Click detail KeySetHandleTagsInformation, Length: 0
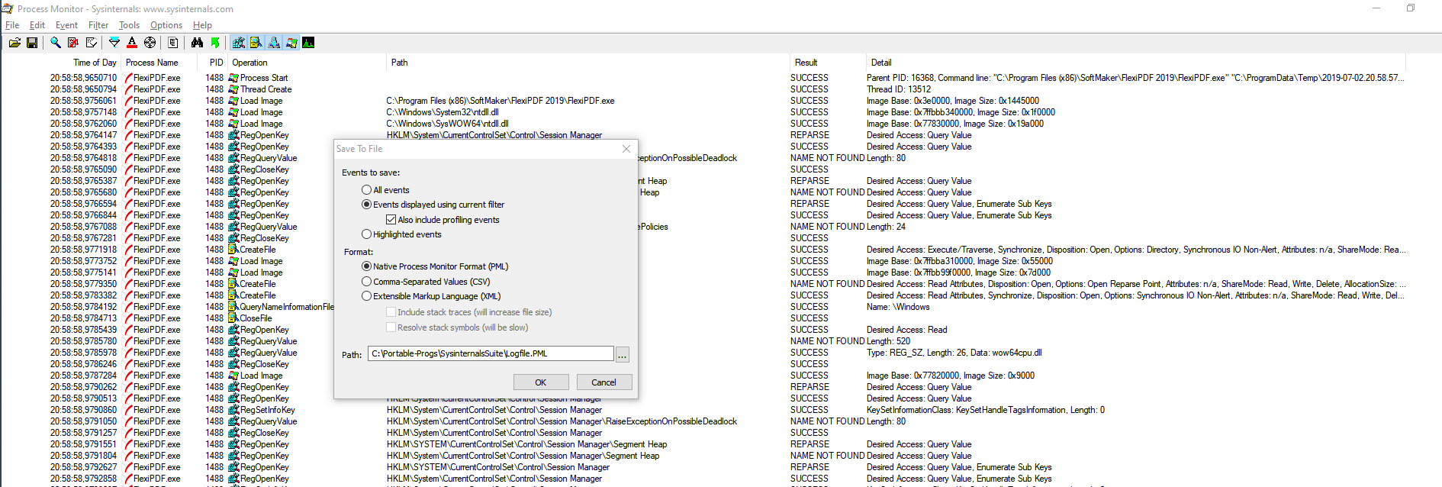The width and height of the screenshot is (1442, 487). click(986, 410)
